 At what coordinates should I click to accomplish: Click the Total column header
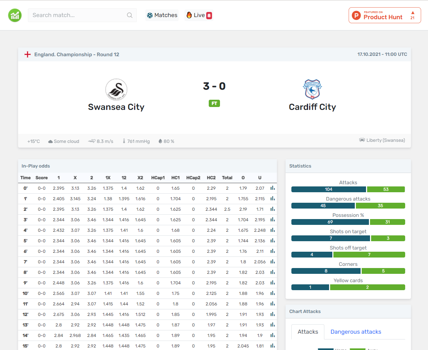point(227,178)
